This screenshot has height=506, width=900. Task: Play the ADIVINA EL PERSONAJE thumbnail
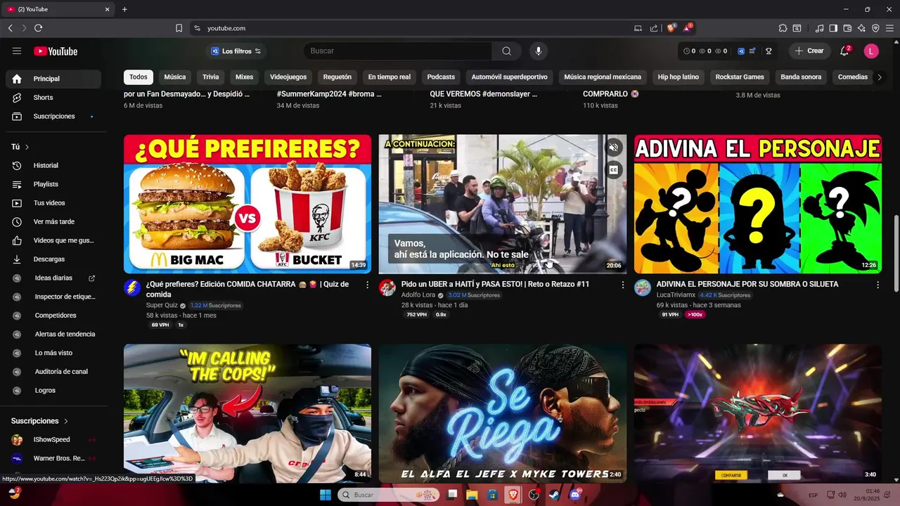[x=757, y=204]
